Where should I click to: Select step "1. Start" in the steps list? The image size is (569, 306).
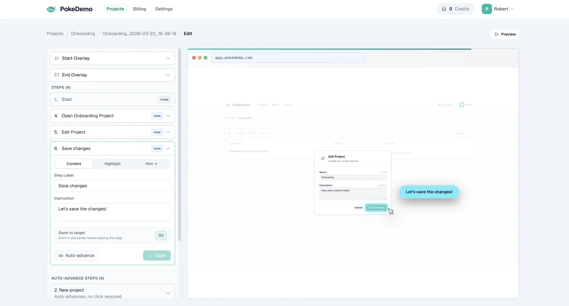point(112,99)
